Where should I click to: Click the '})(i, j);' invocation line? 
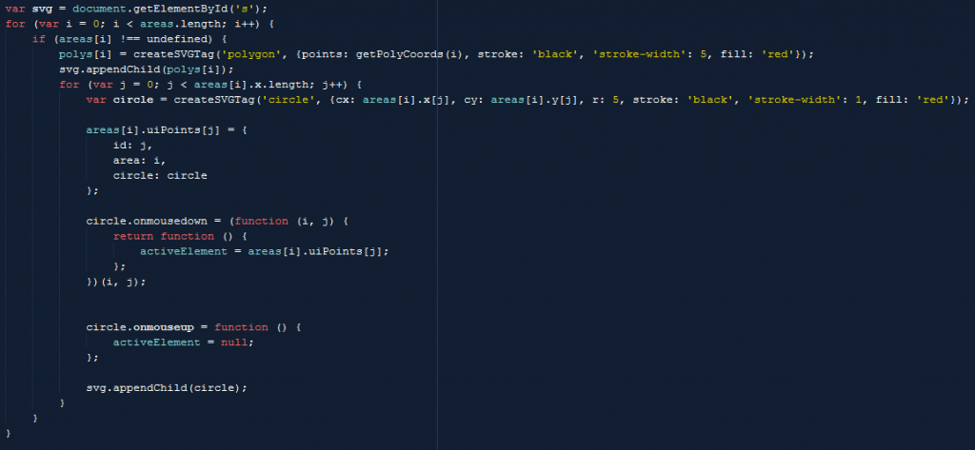click(x=116, y=282)
